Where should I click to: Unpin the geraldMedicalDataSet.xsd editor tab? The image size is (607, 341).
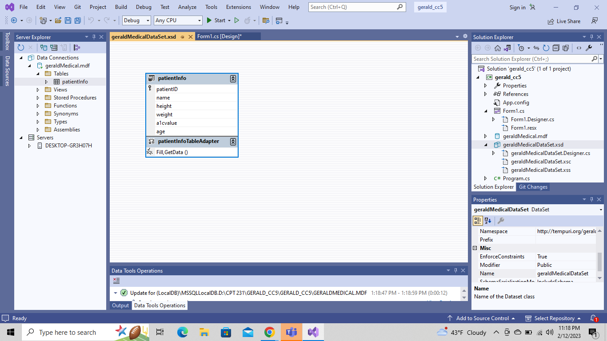183,36
